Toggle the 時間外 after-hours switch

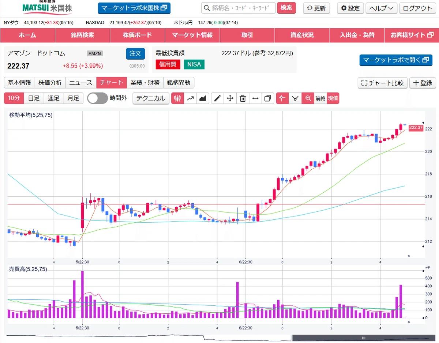[97, 98]
